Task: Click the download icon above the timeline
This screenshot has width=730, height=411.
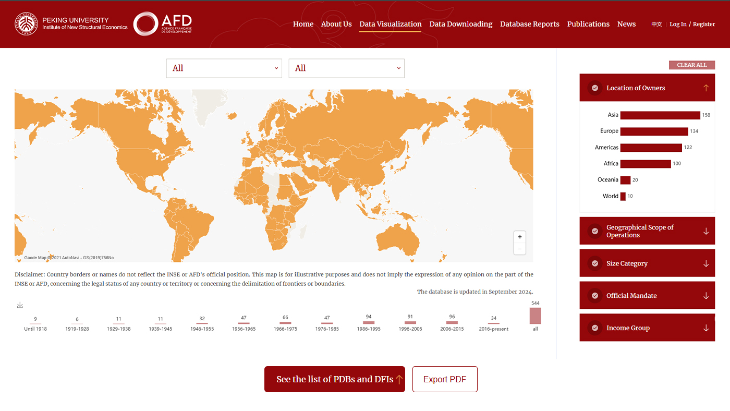Action: click(x=20, y=305)
